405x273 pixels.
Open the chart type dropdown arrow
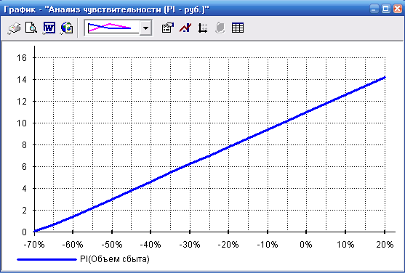[145, 28]
